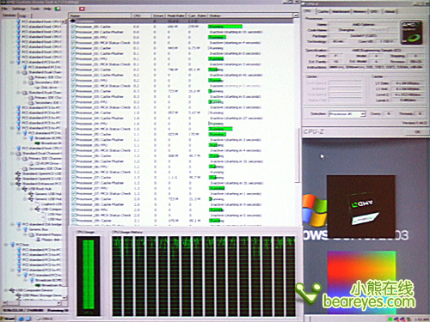Collapse the Secondary IDE node above Disk drive

[x=25, y=82]
